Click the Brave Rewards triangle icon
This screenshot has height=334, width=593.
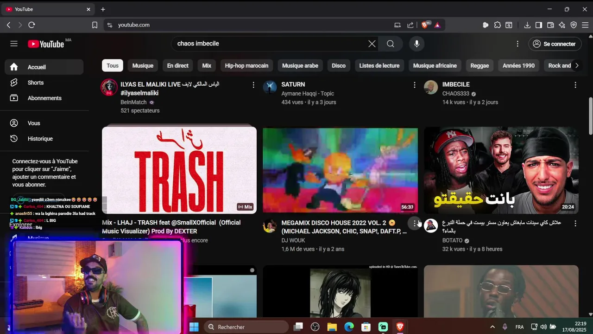tap(437, 25)
